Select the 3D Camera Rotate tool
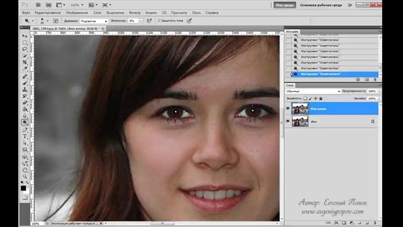The width and height of the screenshot is (403, 227). 25,163
